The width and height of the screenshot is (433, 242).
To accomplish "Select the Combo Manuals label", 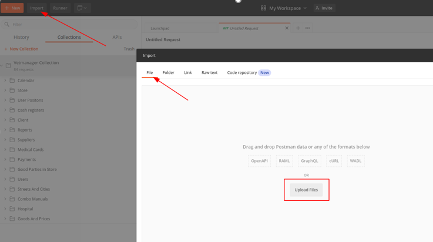I will (32, 199).
